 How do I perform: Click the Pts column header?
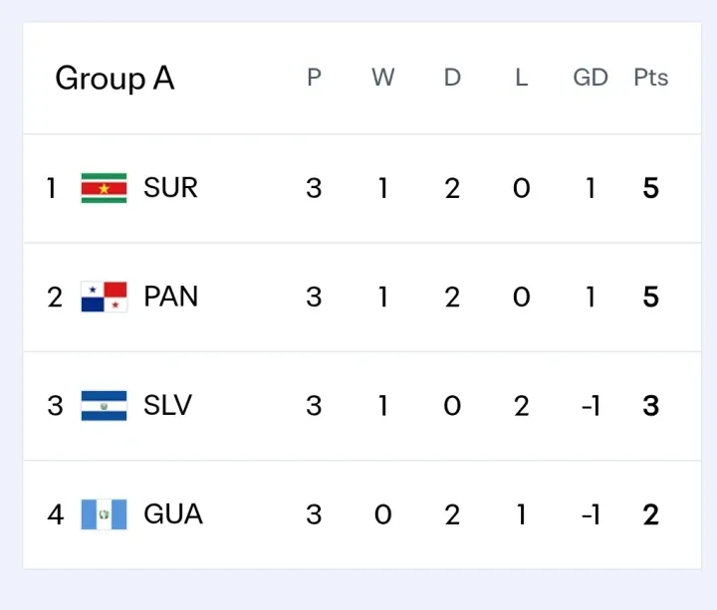point(650,78)
